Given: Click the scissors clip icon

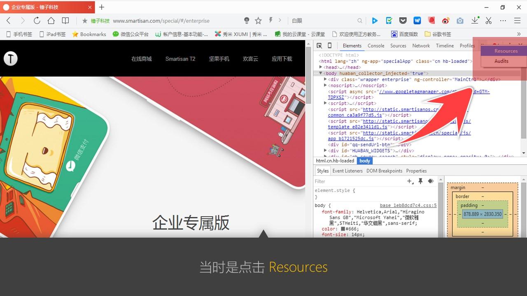Looking at the screenshot, I should click(489, 21).
